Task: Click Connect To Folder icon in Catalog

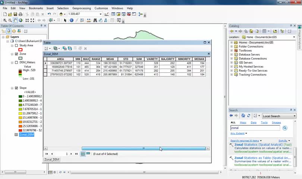Action: [275, 31]
